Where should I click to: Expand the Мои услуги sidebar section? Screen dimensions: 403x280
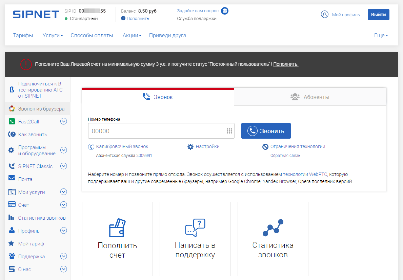[x=63, y=192]
